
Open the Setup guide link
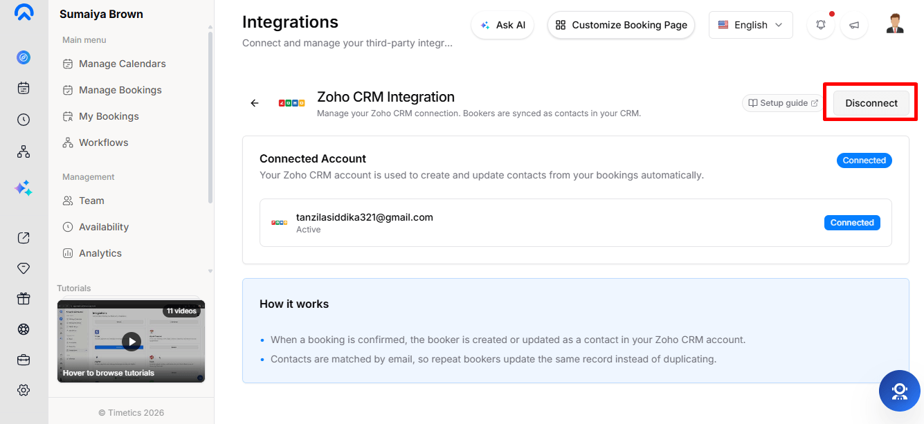click(x=783, y=103)
